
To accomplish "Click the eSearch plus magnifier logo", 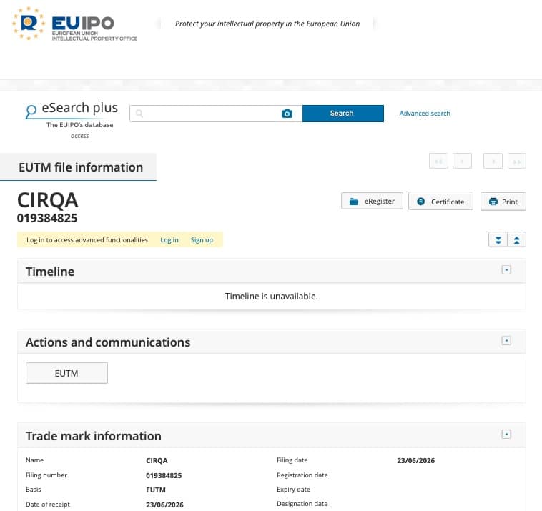I will [x=31, y=111].
